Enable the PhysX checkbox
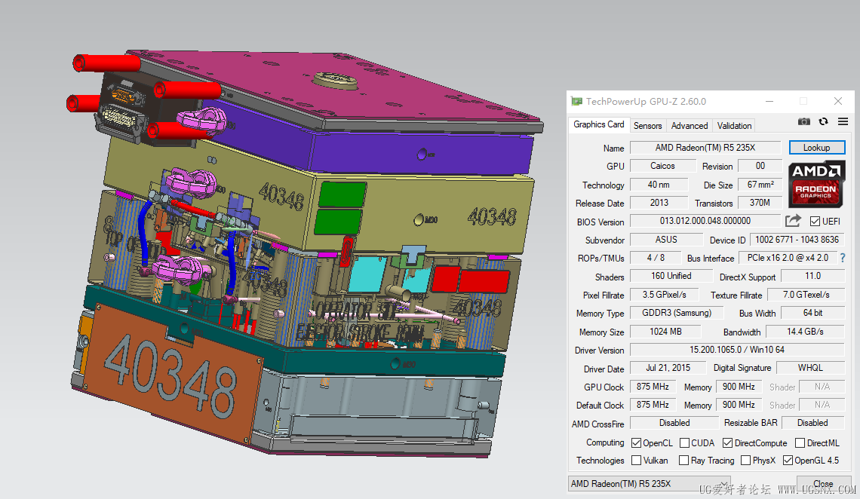The image size is (860, 499). pyautogui.click(x=746, y=460)
